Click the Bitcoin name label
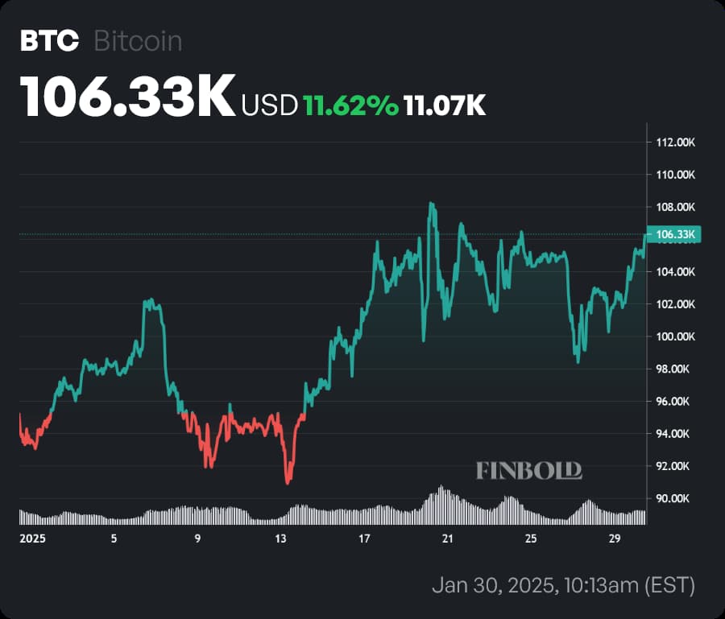 point(138,41)
